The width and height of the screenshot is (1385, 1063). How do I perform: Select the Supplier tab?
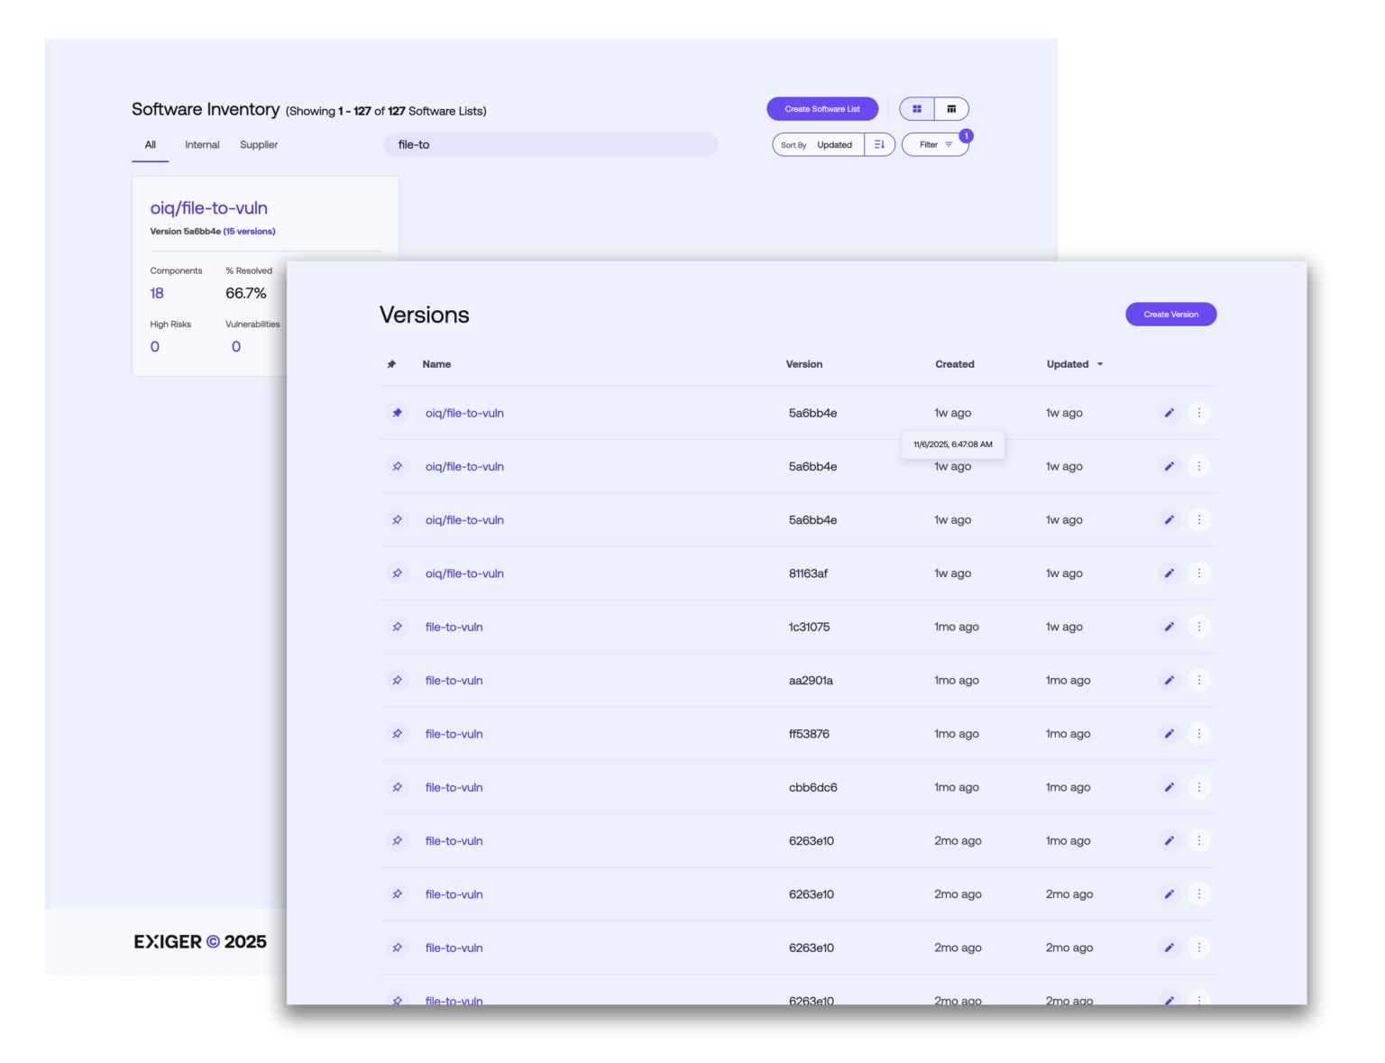click(259, 144)
